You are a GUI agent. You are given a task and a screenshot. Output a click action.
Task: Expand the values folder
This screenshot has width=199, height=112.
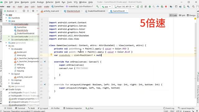[9, 83]
